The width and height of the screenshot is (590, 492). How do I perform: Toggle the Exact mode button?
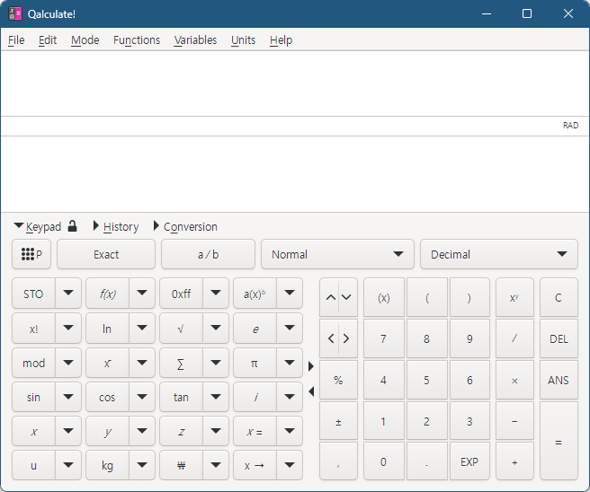pos(106,254)
